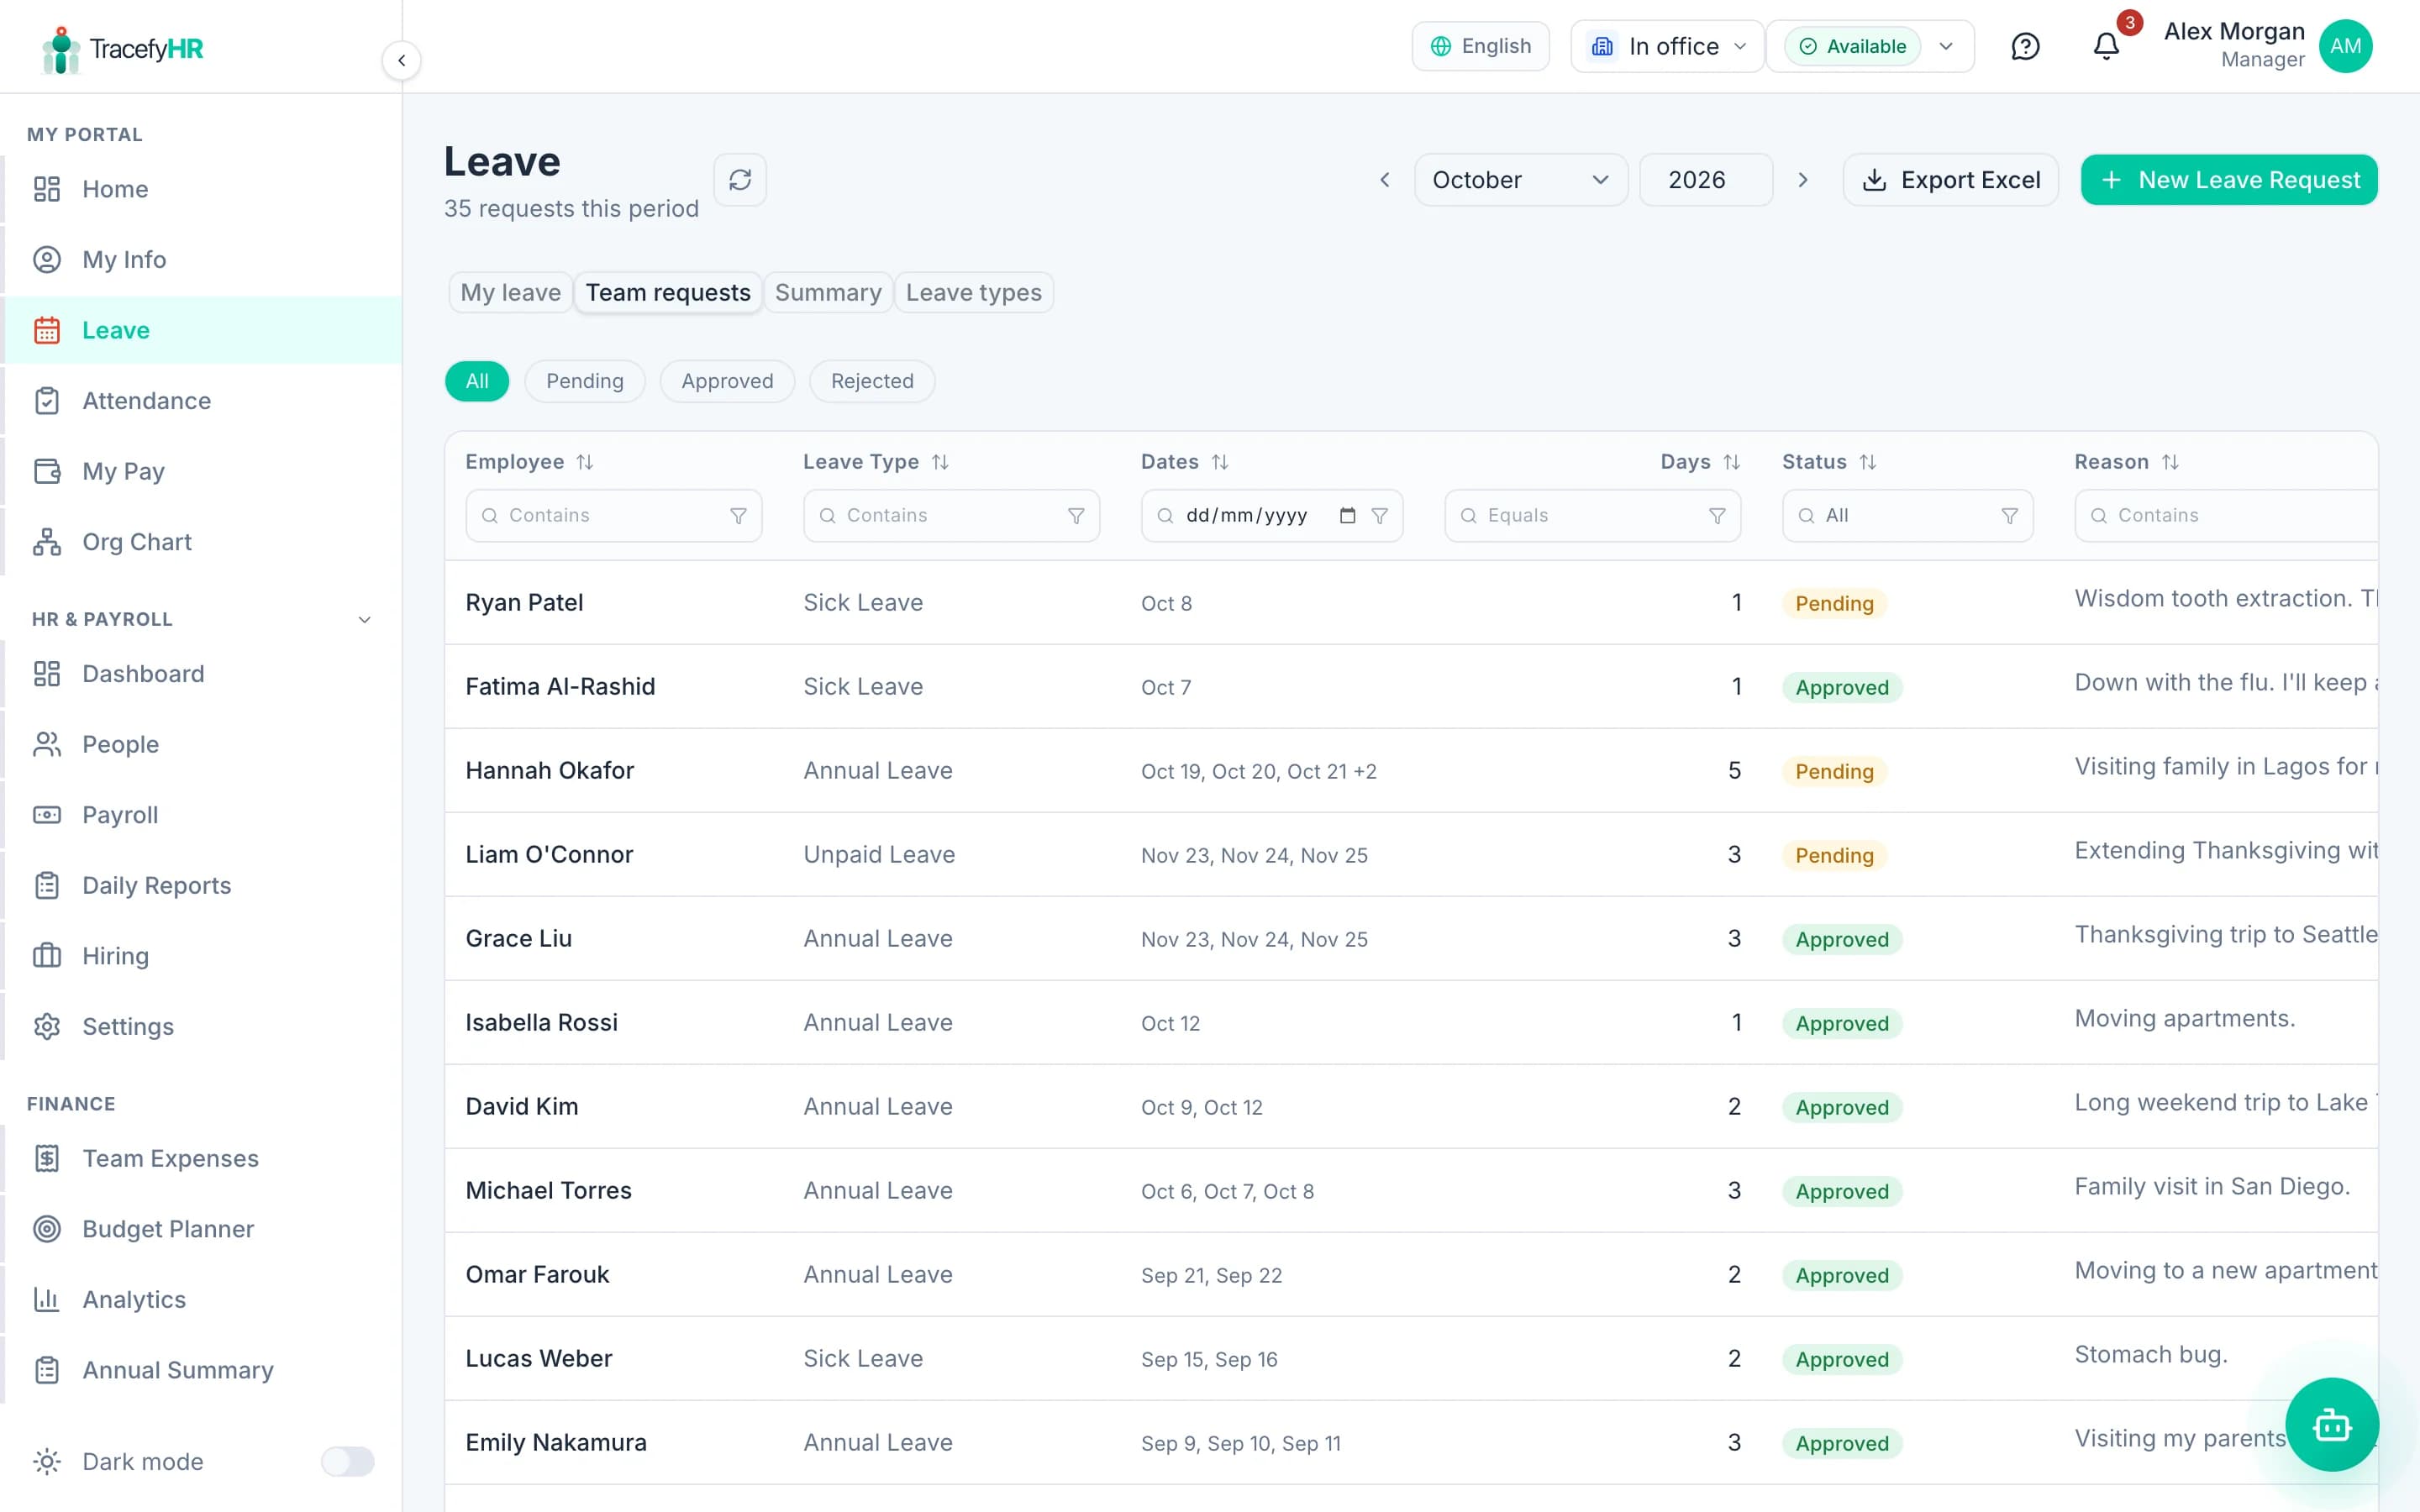This screenshot has width=2420, height=1512.
Task: Switch to Team requests tab
Action: pos(668,293)
